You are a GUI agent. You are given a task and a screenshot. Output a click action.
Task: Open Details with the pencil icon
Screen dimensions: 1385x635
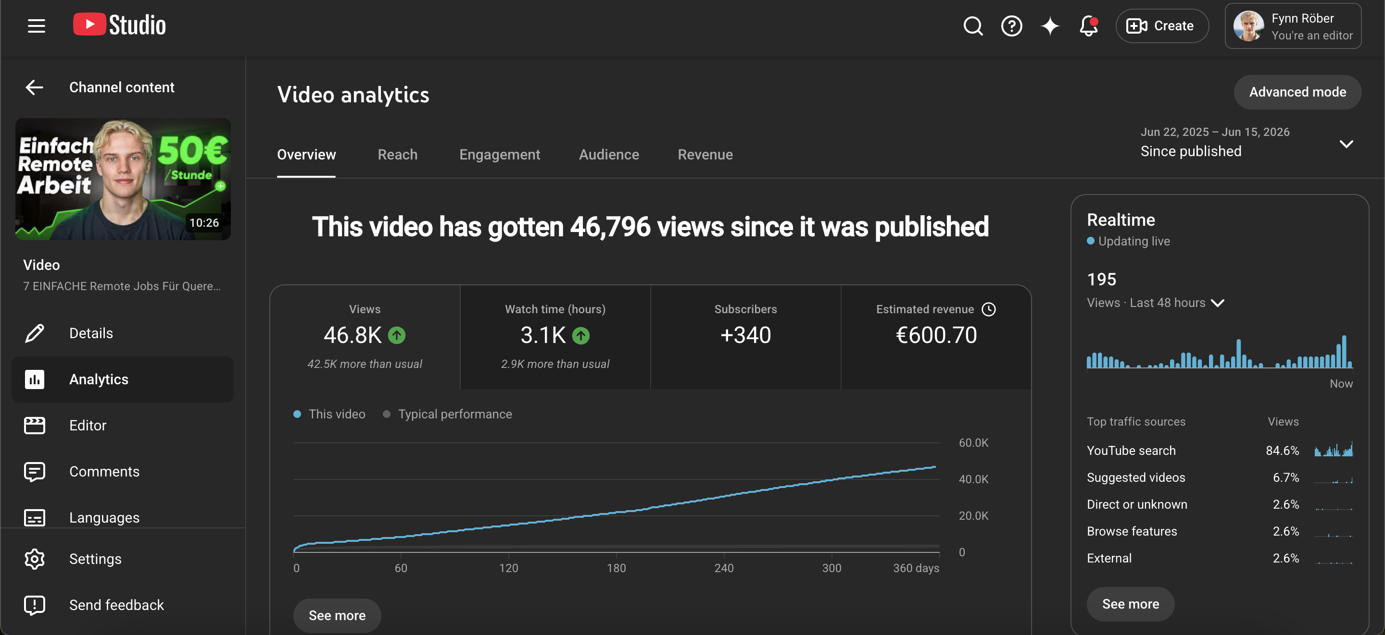(x=35, y=333)
